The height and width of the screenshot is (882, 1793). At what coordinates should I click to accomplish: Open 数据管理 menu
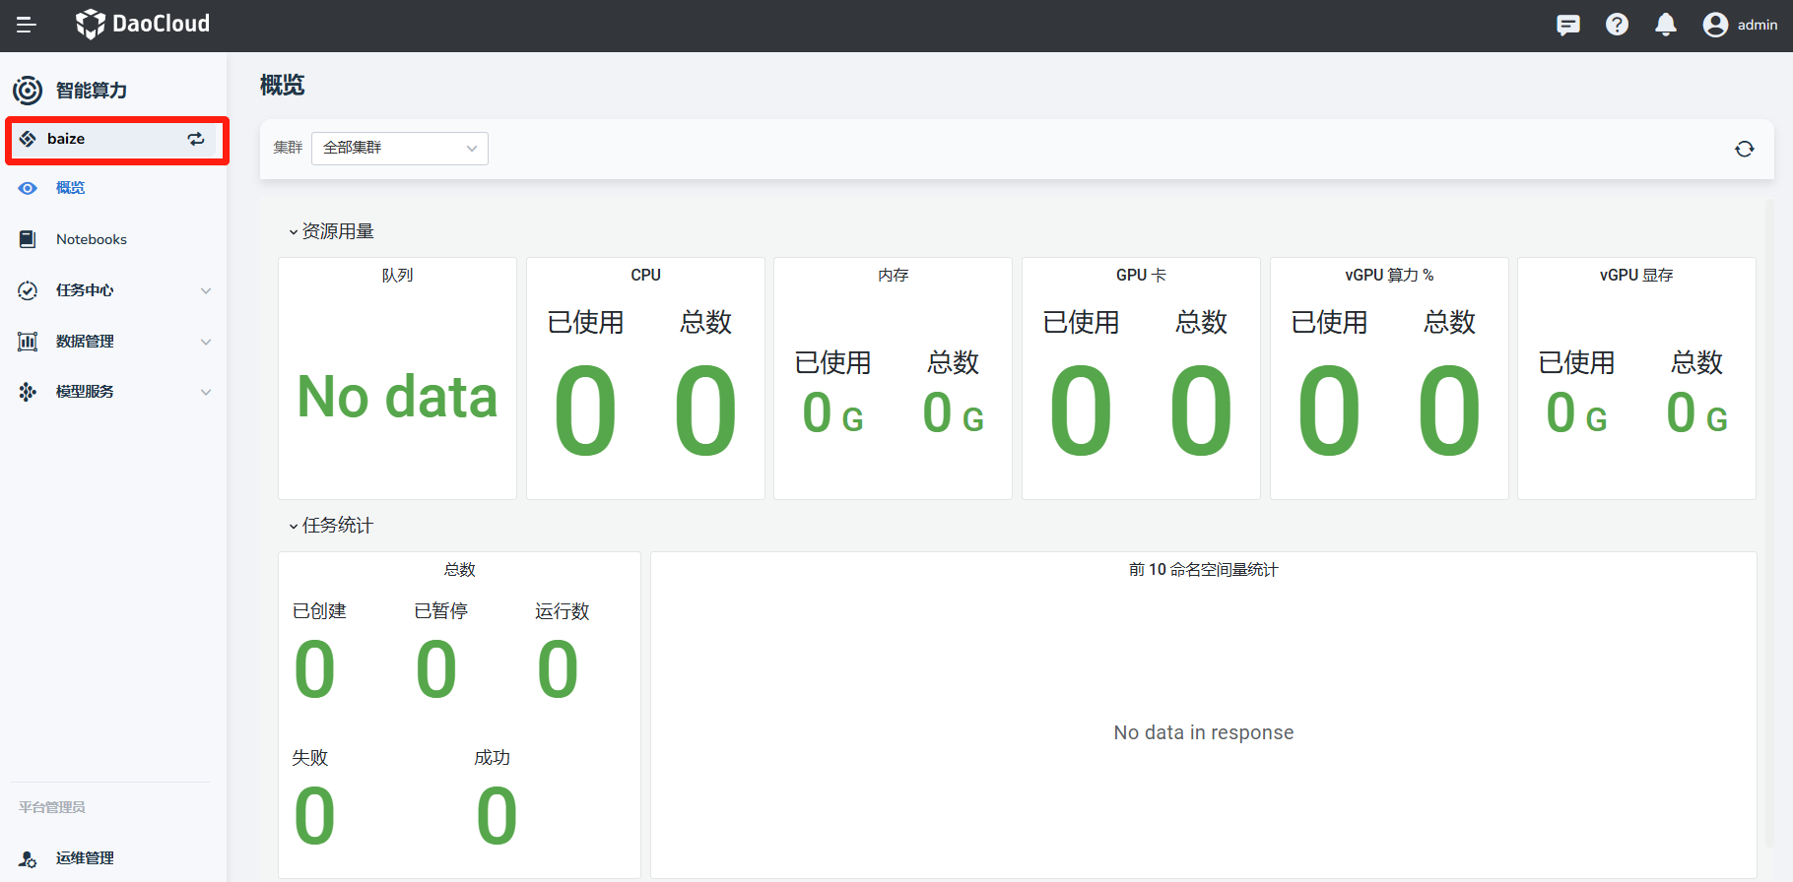tap(85, 342)
